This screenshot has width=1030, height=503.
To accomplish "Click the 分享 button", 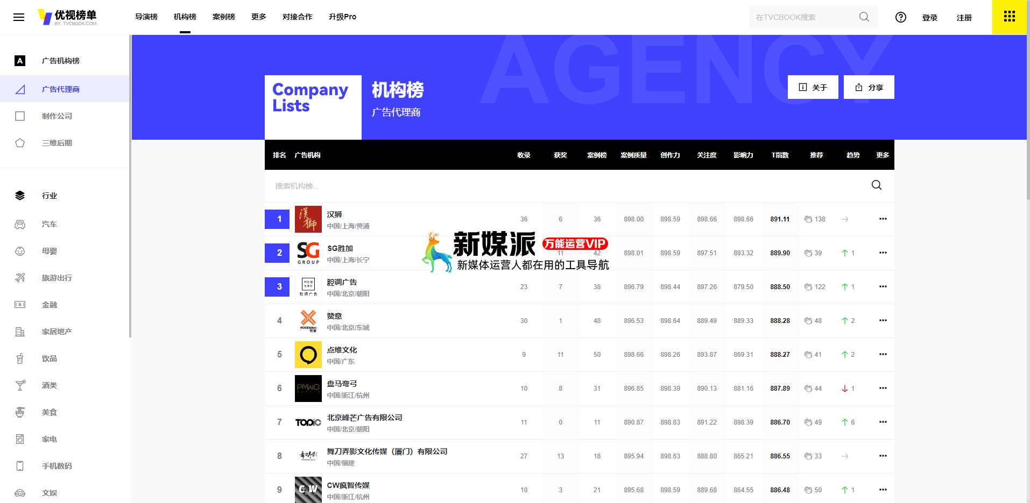I will [x=869, y=87].
